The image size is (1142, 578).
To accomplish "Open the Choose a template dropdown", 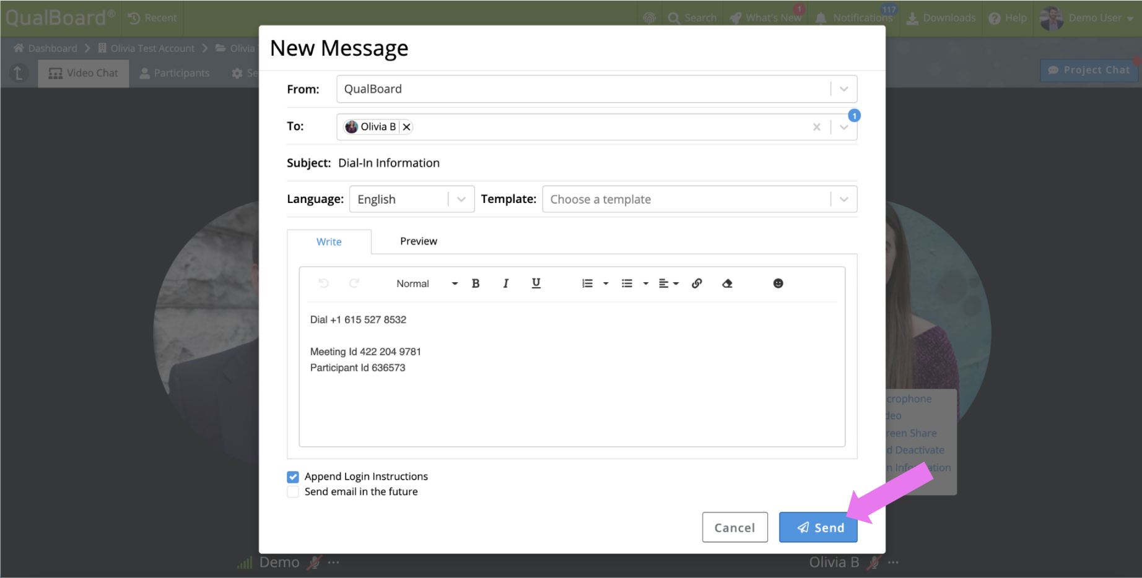I will coord(700,199).
